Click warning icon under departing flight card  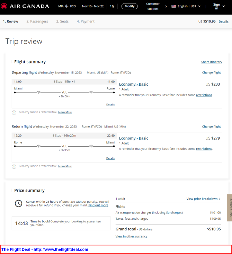click(x=14, y=113)
